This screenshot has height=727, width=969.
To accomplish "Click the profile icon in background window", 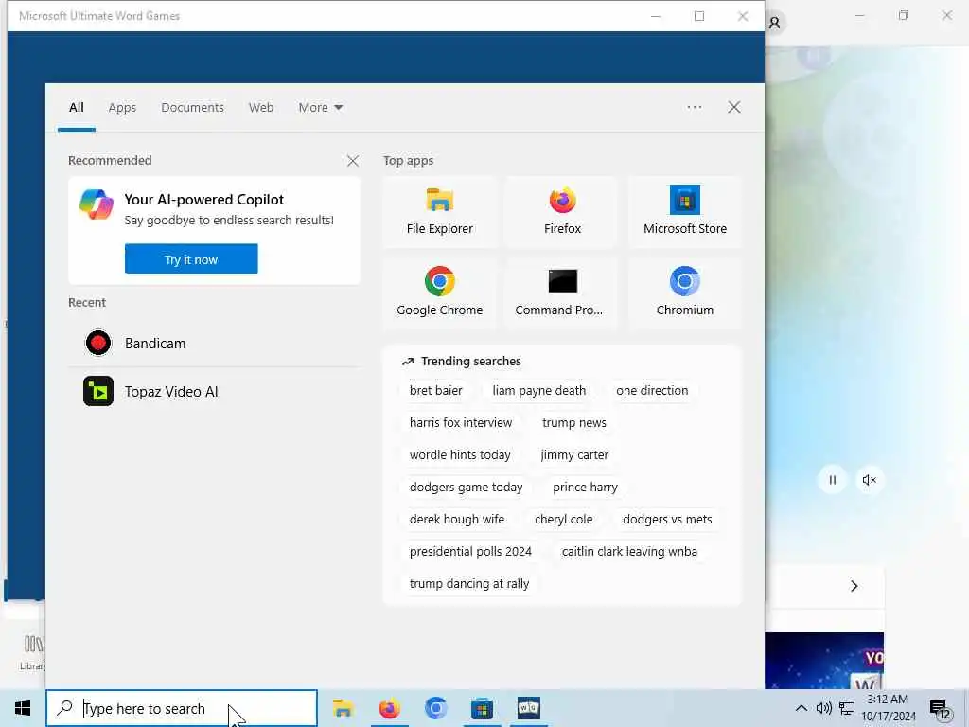I will [774, 24].
